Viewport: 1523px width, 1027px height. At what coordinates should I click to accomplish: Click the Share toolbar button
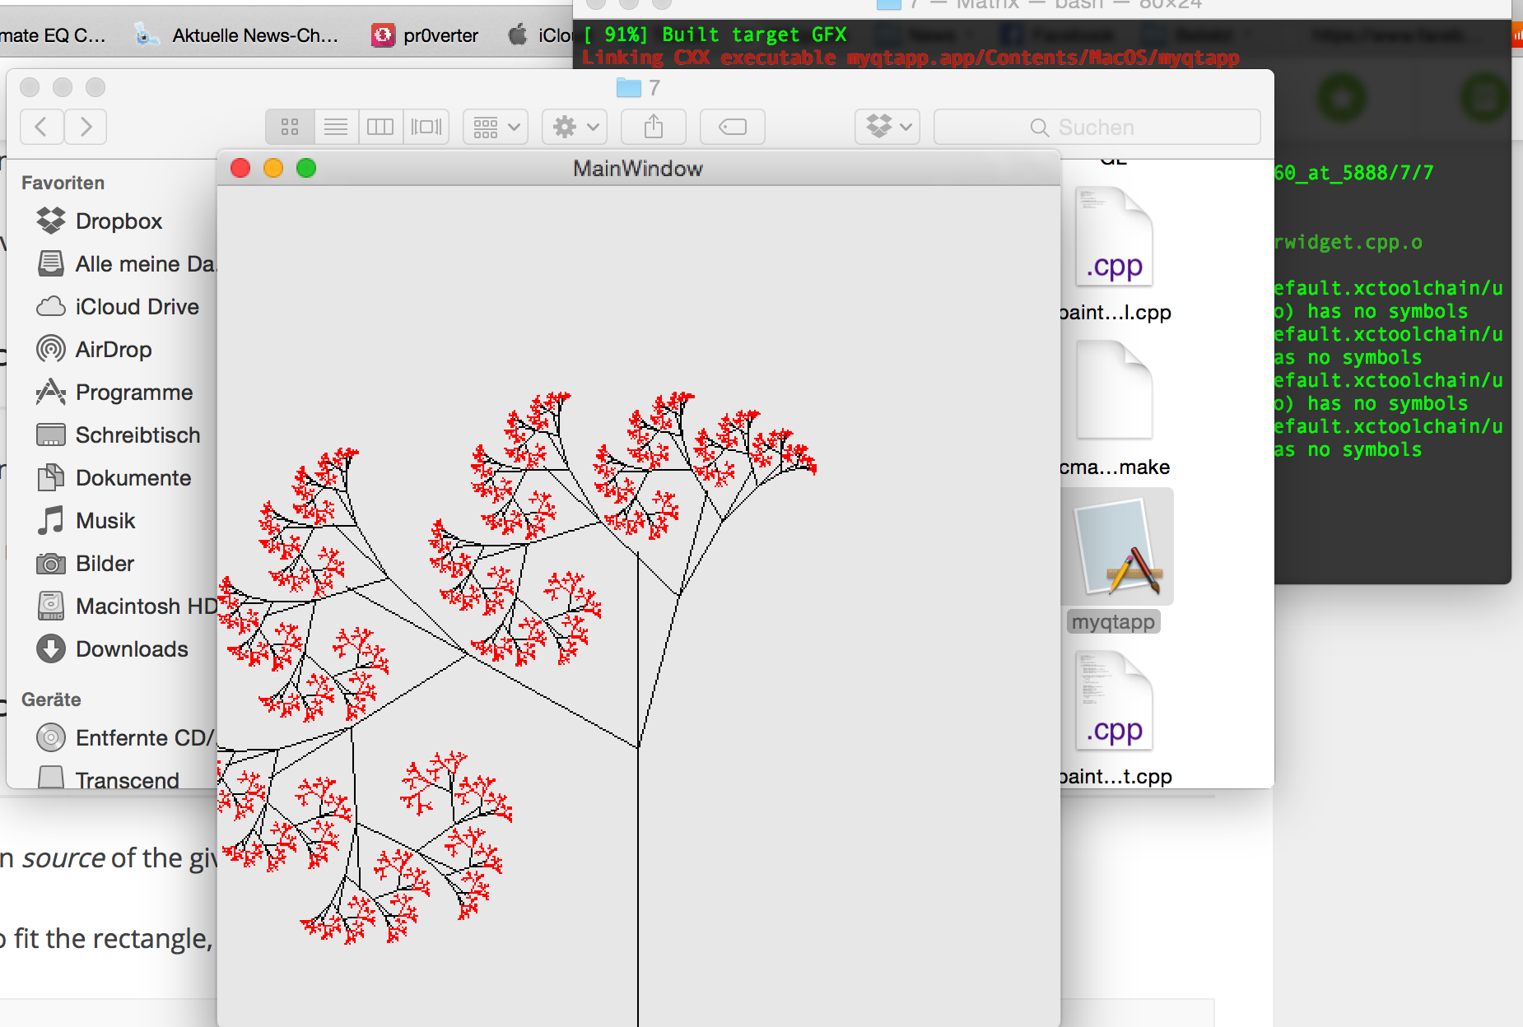point(654,127)
